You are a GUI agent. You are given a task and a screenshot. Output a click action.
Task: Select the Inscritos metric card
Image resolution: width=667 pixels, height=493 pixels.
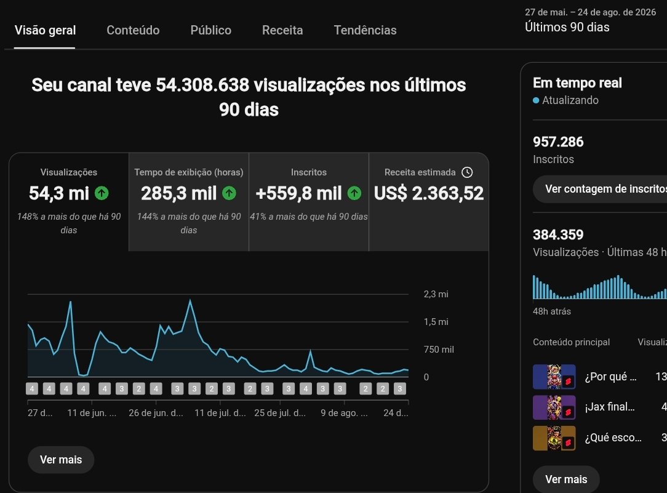309,202
